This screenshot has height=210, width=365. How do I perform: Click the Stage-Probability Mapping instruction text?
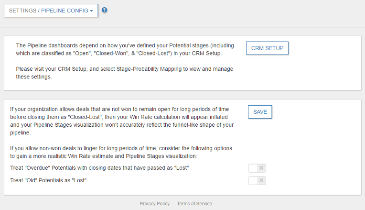[124, 73]
